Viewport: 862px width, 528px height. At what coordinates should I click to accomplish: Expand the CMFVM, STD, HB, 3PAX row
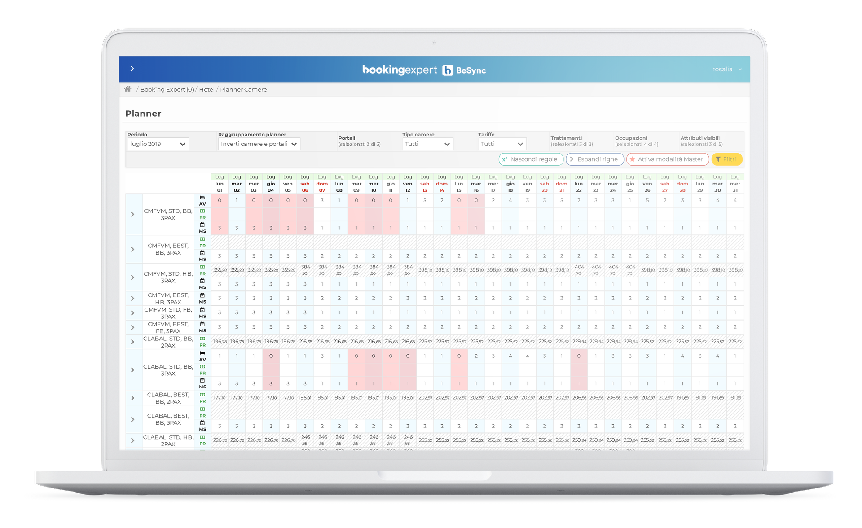[x=133, y=277]
